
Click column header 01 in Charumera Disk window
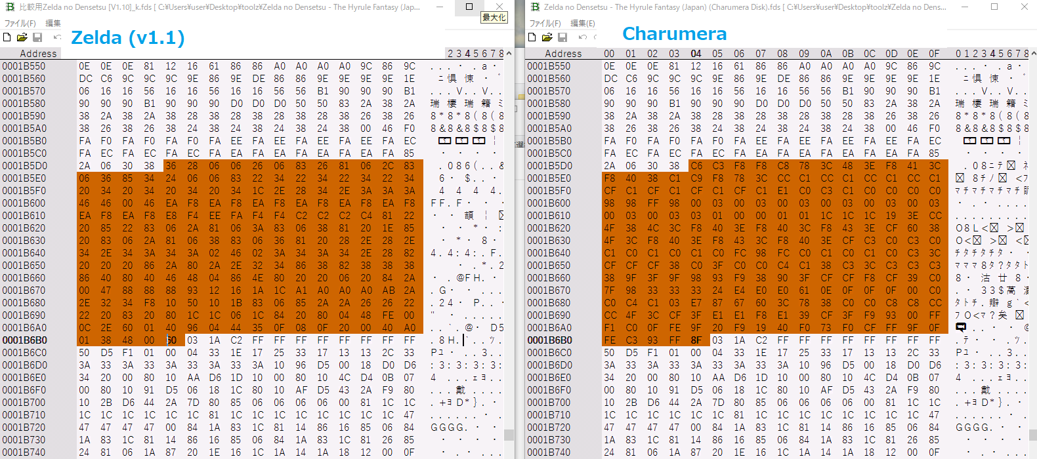pyautogui.click(x=631, y=54)
